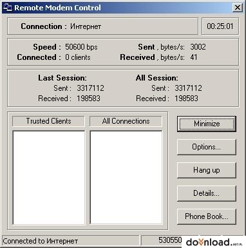Click the Connected clients count

tap(78, 57)
